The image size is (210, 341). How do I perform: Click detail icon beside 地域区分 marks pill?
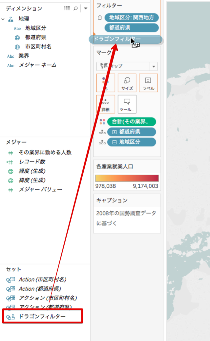click(102, 142)
